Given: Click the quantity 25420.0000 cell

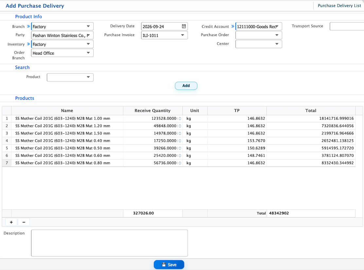Looking at the screenshot, I should point(153,156).
